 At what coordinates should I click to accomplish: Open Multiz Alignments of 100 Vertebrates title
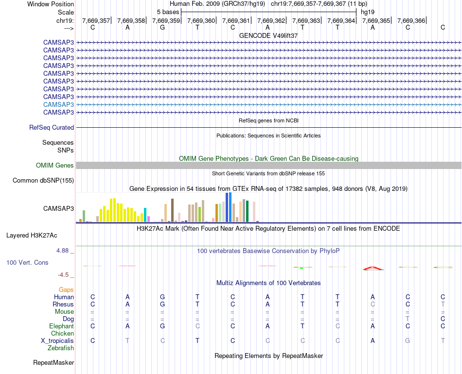(x=268, y=283)
